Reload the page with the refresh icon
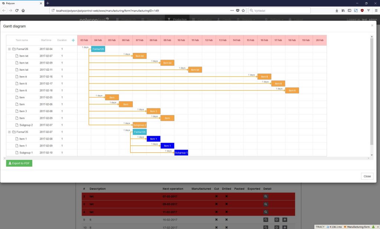Screen dimensions: 380x229 coord(17,10)
